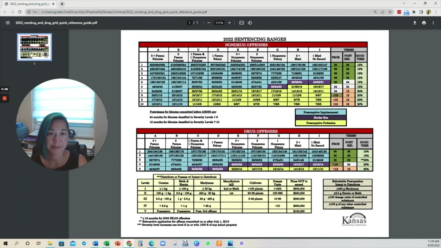Open the Chrome profile avatar
441x248 pixels.
[x=428, y=12]
